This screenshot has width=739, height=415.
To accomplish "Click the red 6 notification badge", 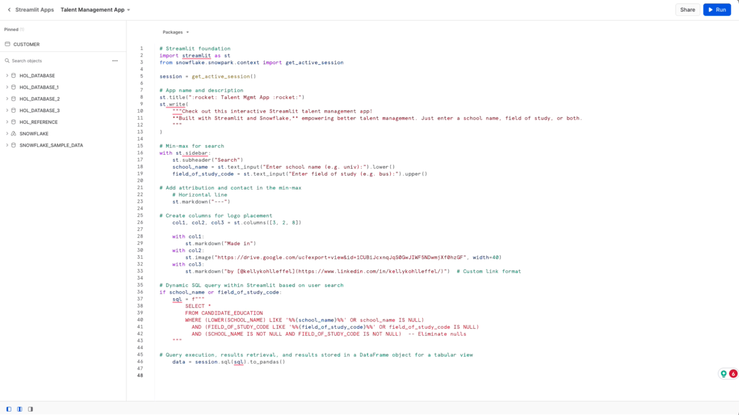I will [x=733, y=374].
